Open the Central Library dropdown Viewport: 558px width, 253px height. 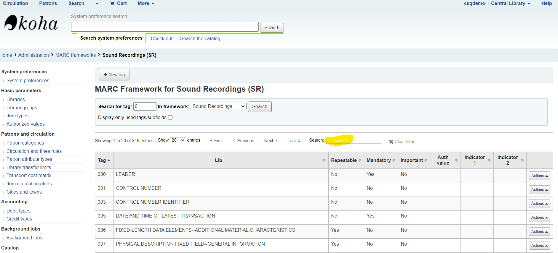point(511,4)
